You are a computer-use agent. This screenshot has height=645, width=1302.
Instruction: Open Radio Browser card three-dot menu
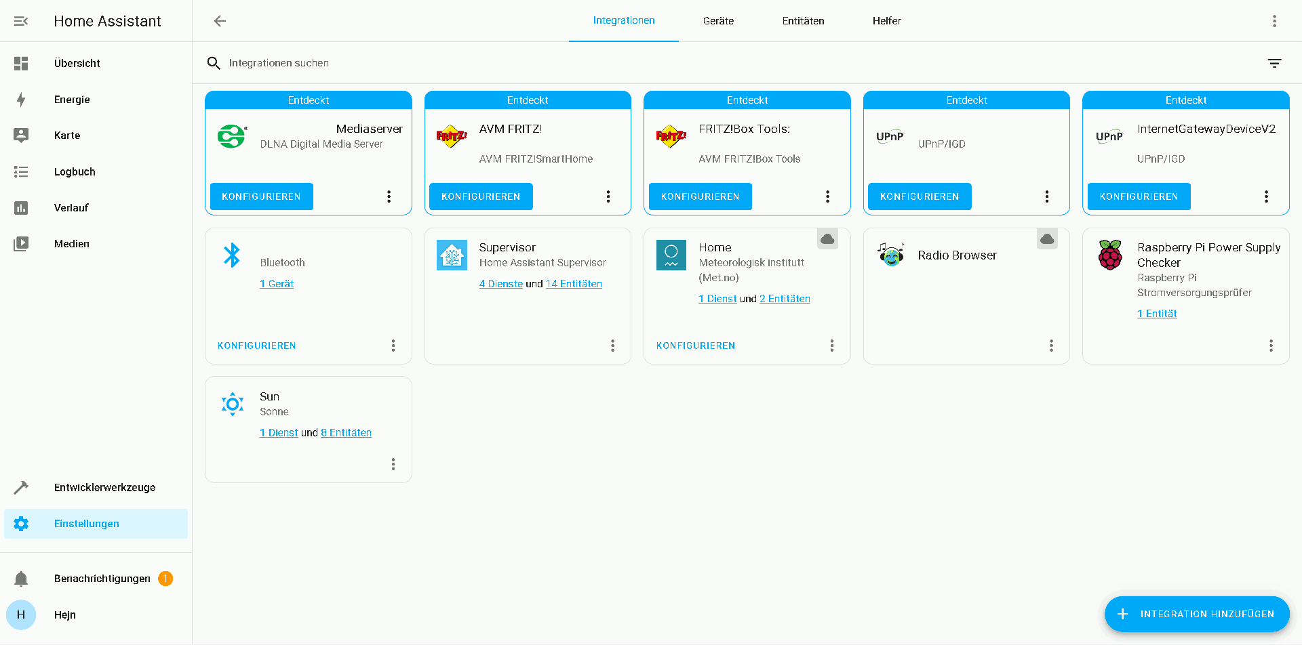pyautogui.click(x=1051, y=346)
